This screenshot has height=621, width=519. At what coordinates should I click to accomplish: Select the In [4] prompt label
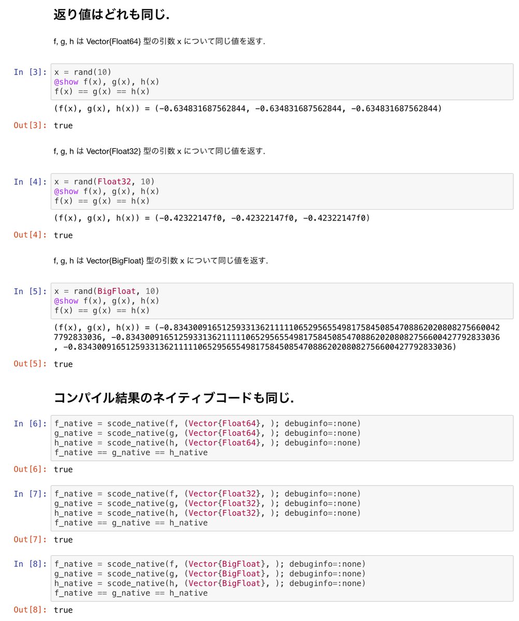30,182
